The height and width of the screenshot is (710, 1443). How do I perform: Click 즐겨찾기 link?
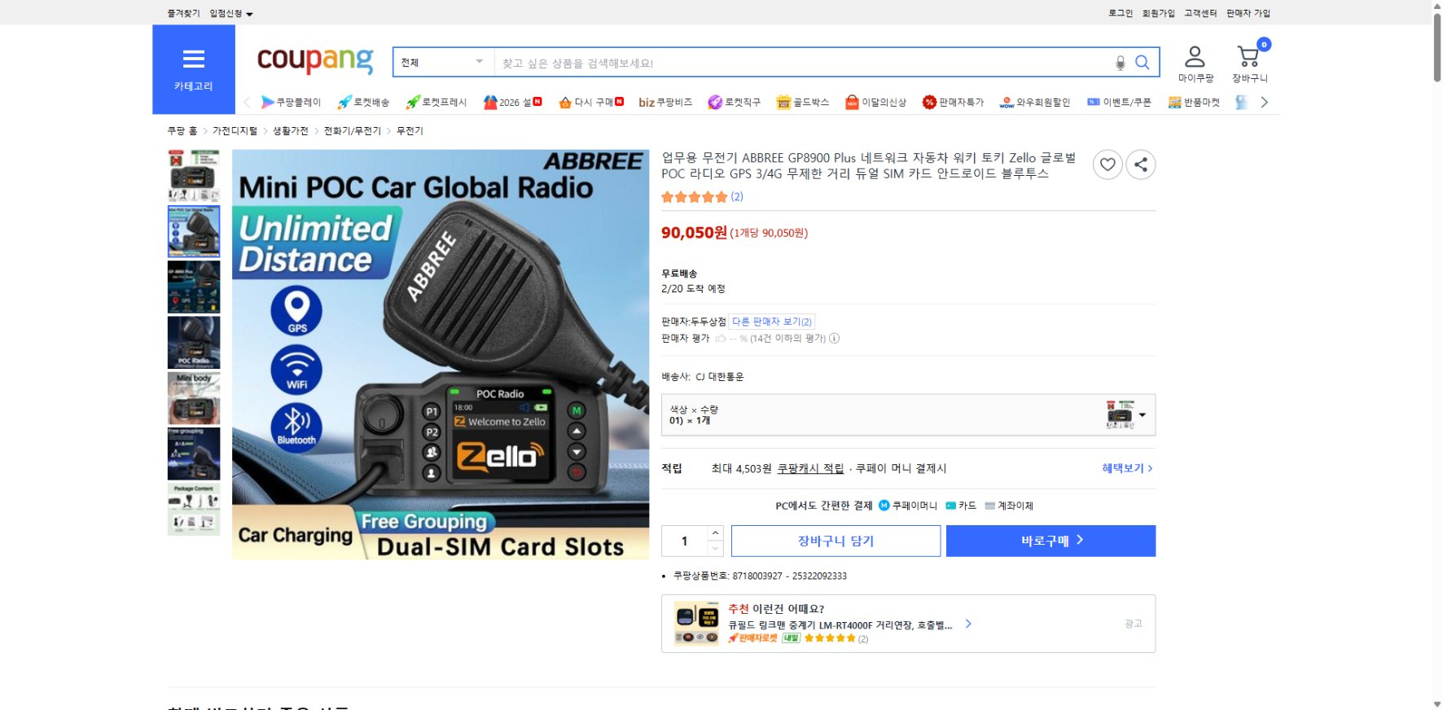pyautogui.click(x=183, y=13)
